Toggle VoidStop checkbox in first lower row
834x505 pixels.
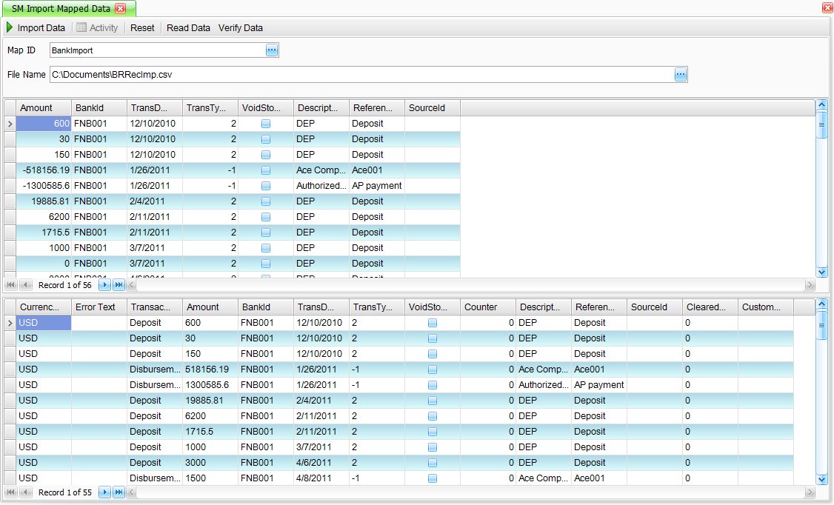pyautogui.click(x=433, y=323)
